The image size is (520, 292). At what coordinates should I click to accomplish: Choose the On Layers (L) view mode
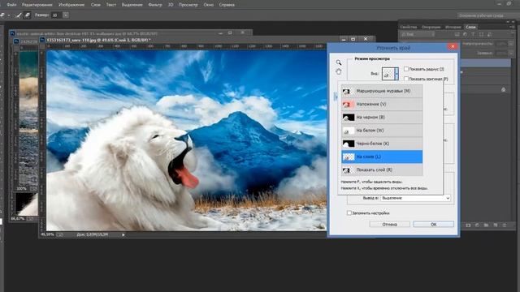(x=382, y=157)
